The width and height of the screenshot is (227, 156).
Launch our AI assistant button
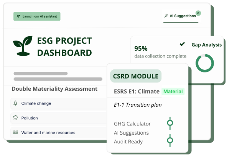37,16
